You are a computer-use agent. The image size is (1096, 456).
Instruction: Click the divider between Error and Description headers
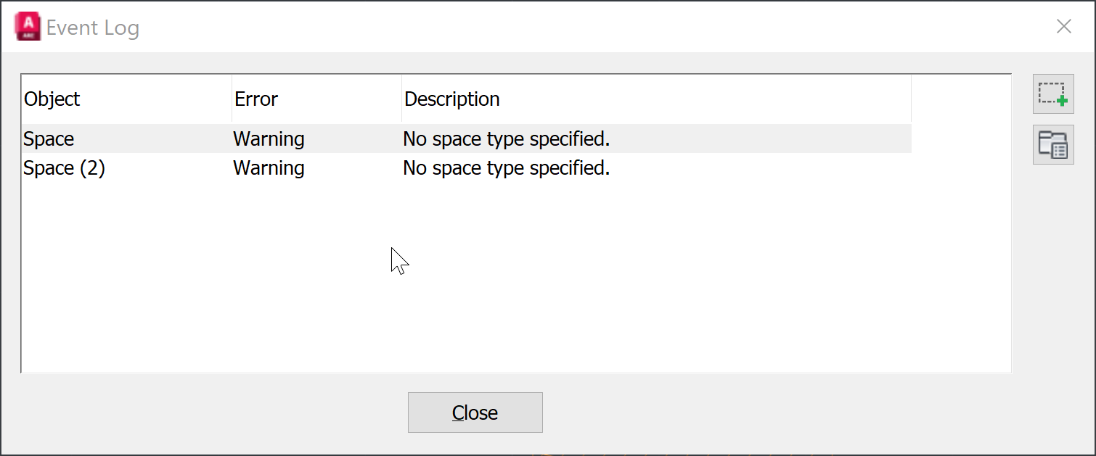click(401, 99)
